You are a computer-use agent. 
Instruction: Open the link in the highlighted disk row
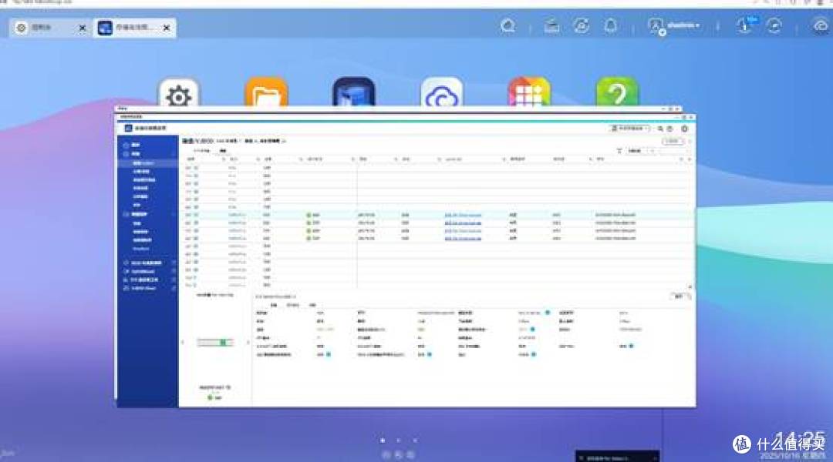(463, 216)
